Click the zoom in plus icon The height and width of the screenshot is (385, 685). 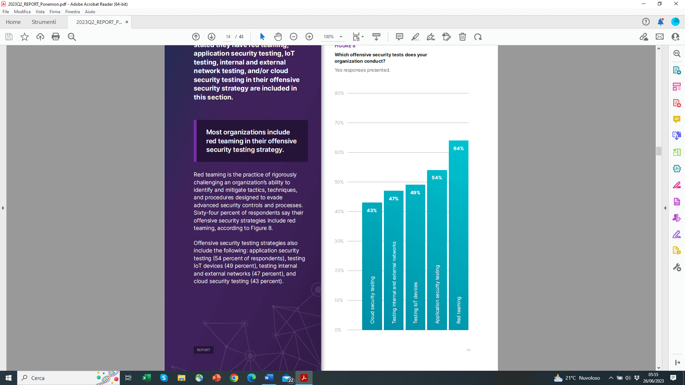pos(309,37)
